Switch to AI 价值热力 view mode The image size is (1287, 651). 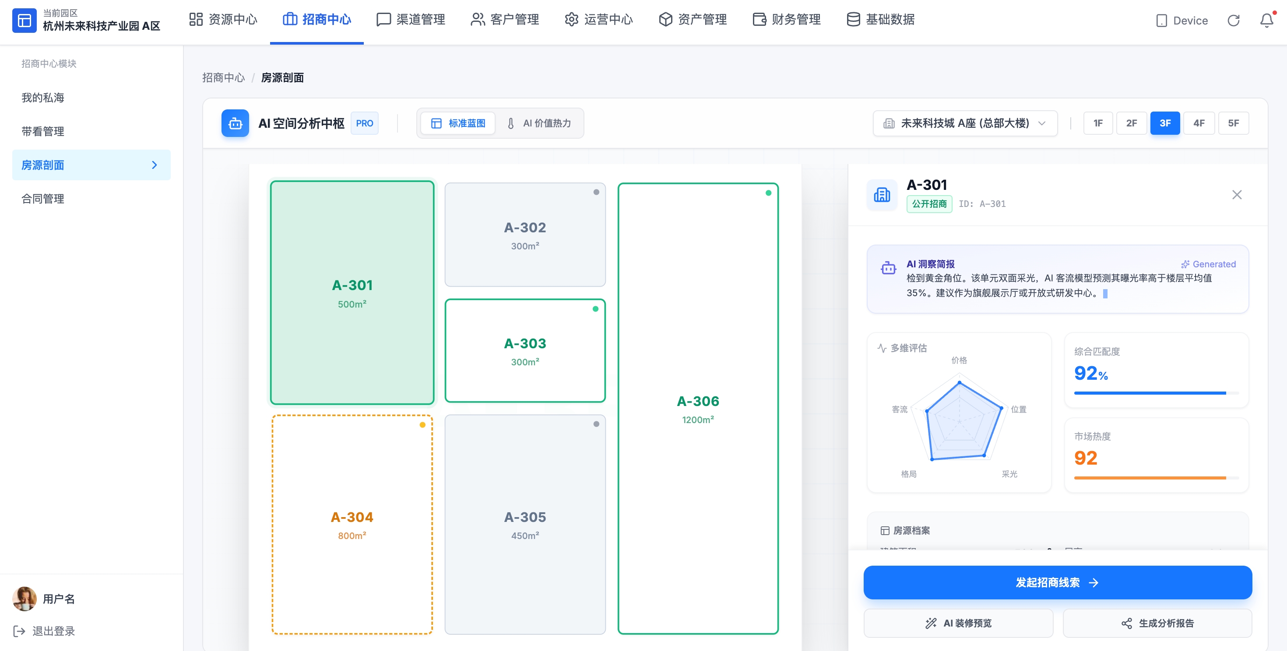tap(539, 123)
